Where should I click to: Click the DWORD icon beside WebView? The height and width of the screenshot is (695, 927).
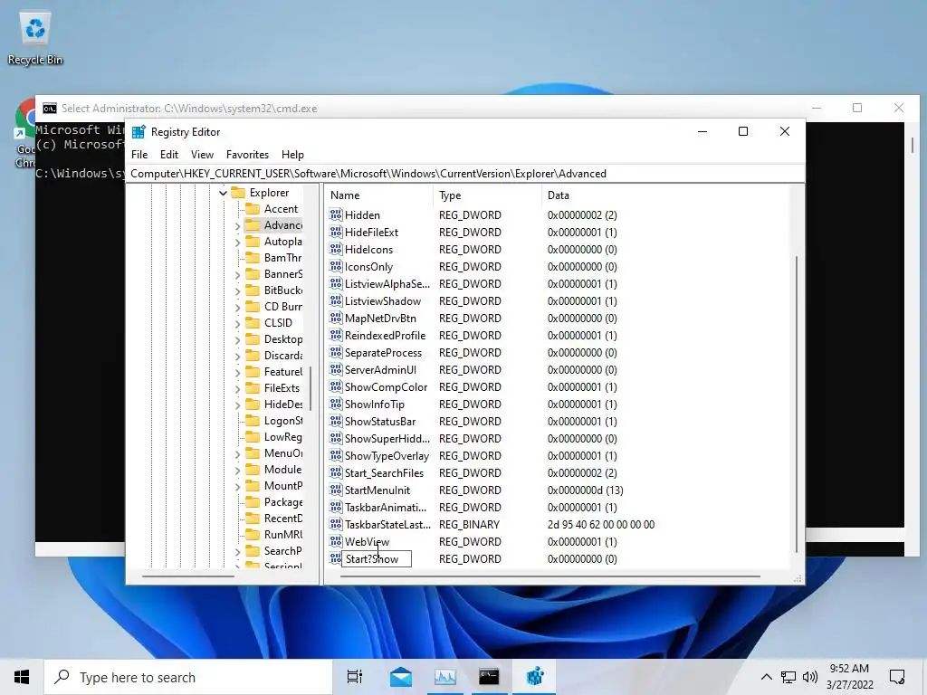336,541
